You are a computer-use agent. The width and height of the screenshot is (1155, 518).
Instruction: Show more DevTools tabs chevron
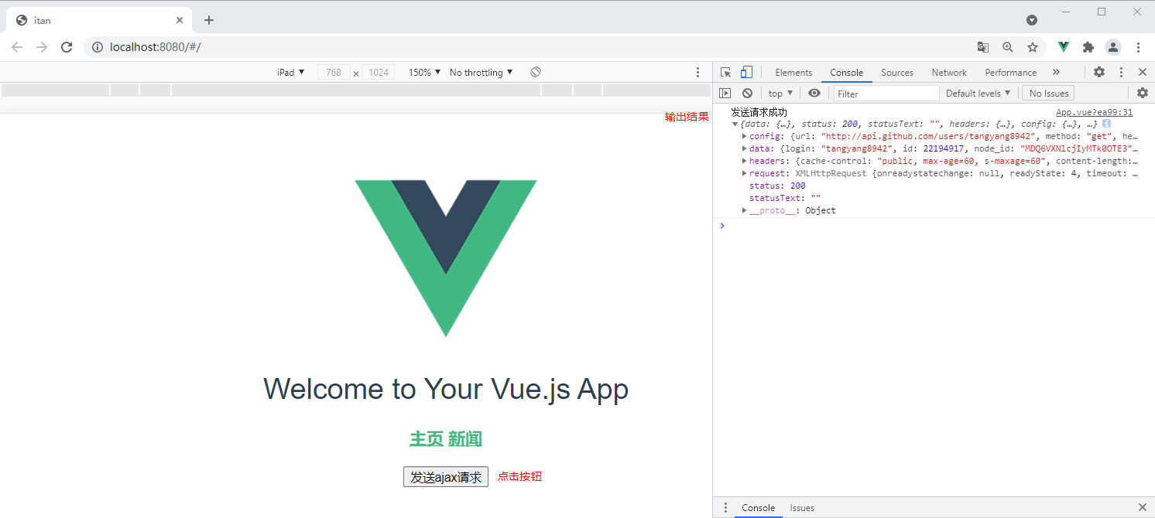[x=1056, y=72]
